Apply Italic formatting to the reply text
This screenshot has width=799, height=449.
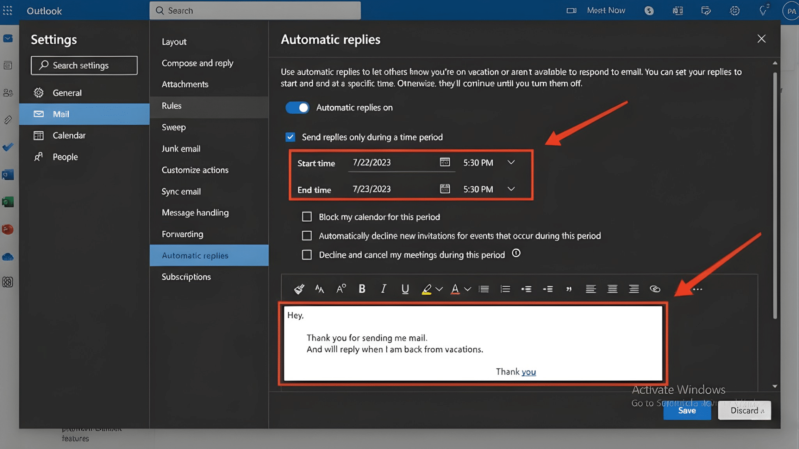383,289
